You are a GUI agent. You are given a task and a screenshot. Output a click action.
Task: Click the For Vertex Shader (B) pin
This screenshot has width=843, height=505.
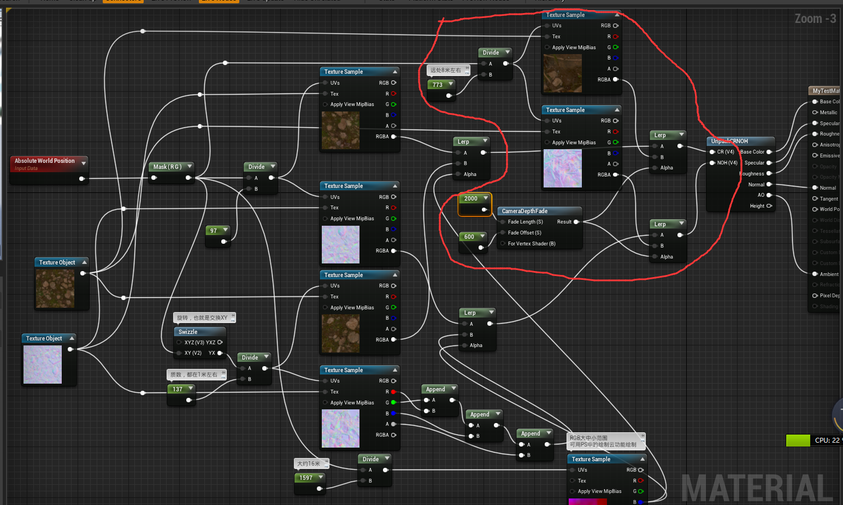click(503, 244)
